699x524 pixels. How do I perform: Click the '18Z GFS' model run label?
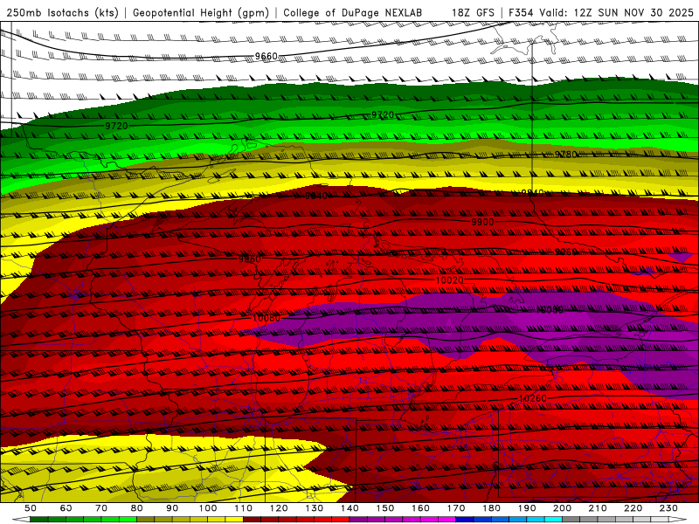[473, 13]
